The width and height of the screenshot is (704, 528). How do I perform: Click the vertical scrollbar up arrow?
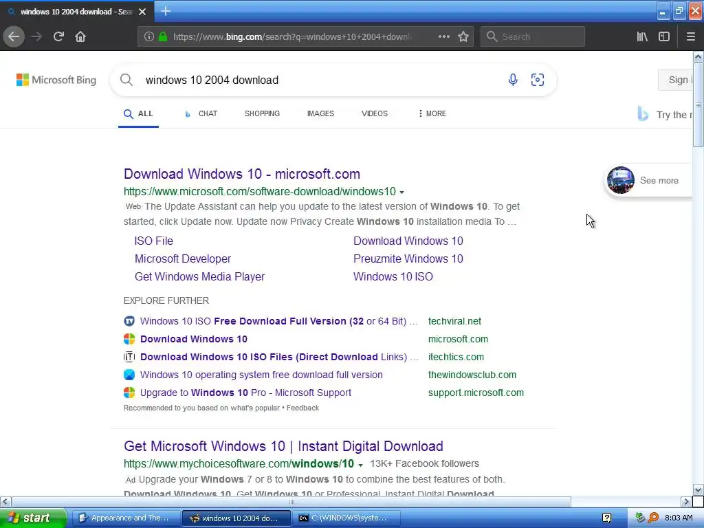coord(698,56)
